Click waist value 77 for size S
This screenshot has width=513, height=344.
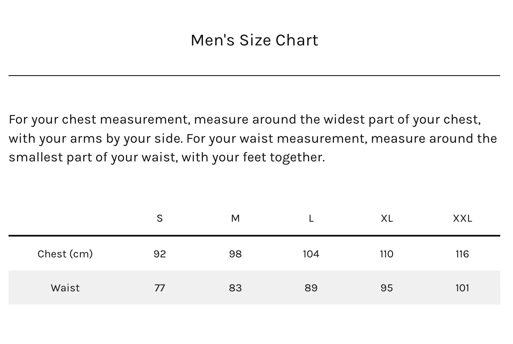pos(160,288)
